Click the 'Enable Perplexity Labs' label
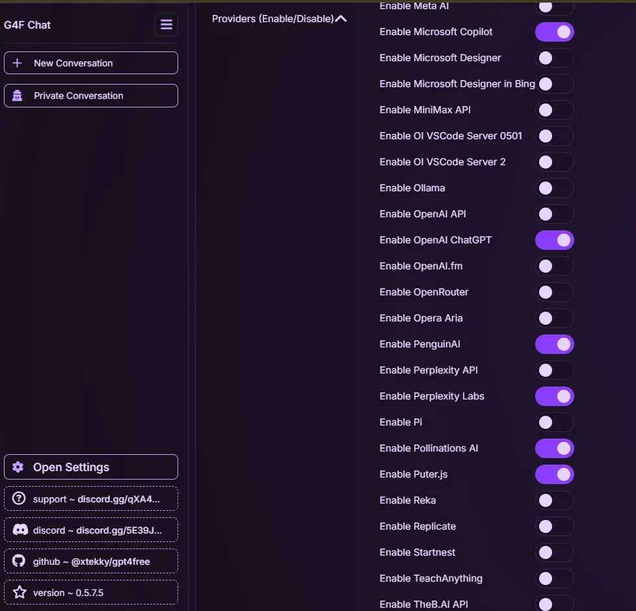 click(432, 396)
